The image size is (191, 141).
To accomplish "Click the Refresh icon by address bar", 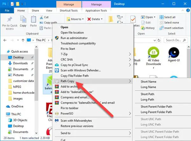I will (159, 40).
